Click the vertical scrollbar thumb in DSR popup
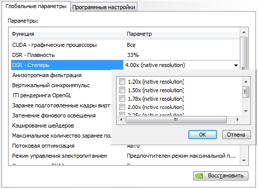The width and height of the screenshot is (258, 189). (x=246, y=92)
